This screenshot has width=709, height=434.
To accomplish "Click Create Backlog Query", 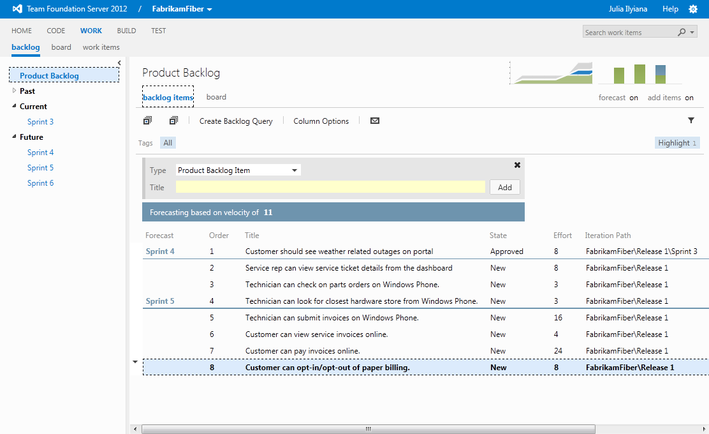I will 236,121.
